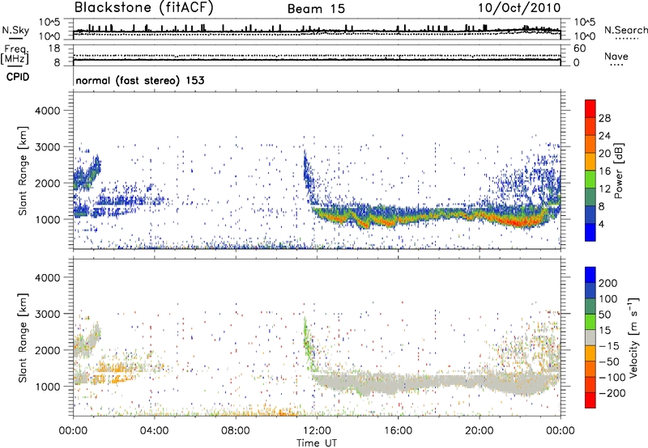The height and width of the screenshot is (448, 648).
Task: Select the 'Beam 15' heading
Action: pos(316,9)
